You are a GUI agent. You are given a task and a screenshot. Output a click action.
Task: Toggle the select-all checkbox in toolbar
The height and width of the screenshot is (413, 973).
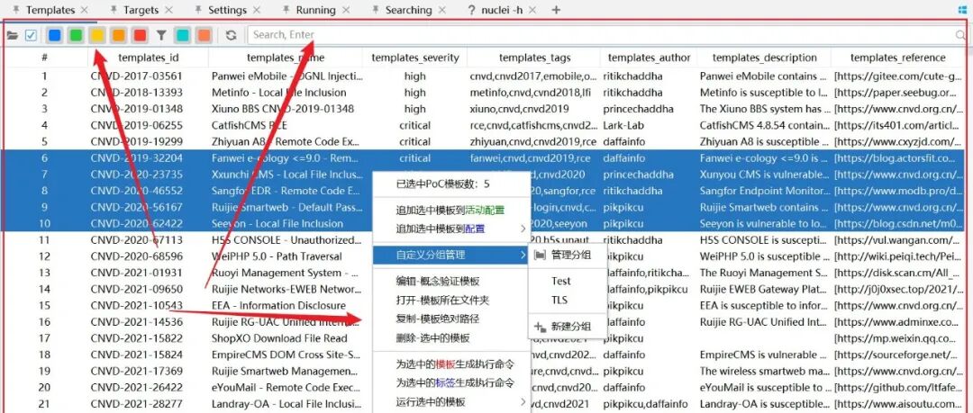31,35
